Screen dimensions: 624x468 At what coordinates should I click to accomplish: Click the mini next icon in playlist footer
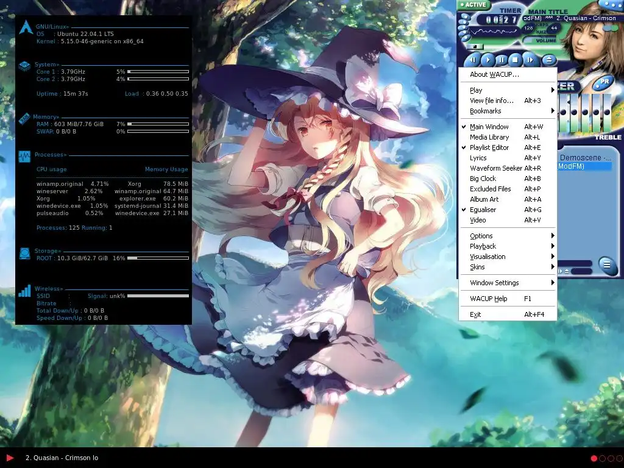(x=561, y=271)
